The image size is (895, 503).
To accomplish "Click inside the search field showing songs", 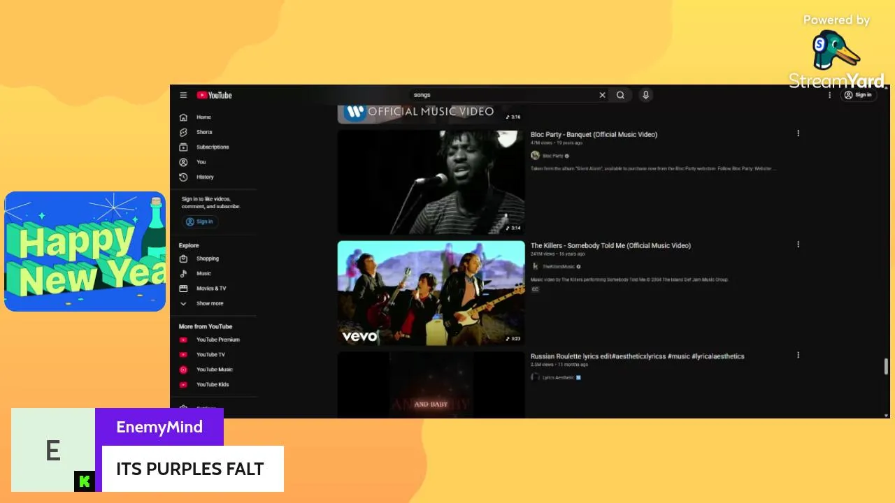I will click(x=503, y=95).
